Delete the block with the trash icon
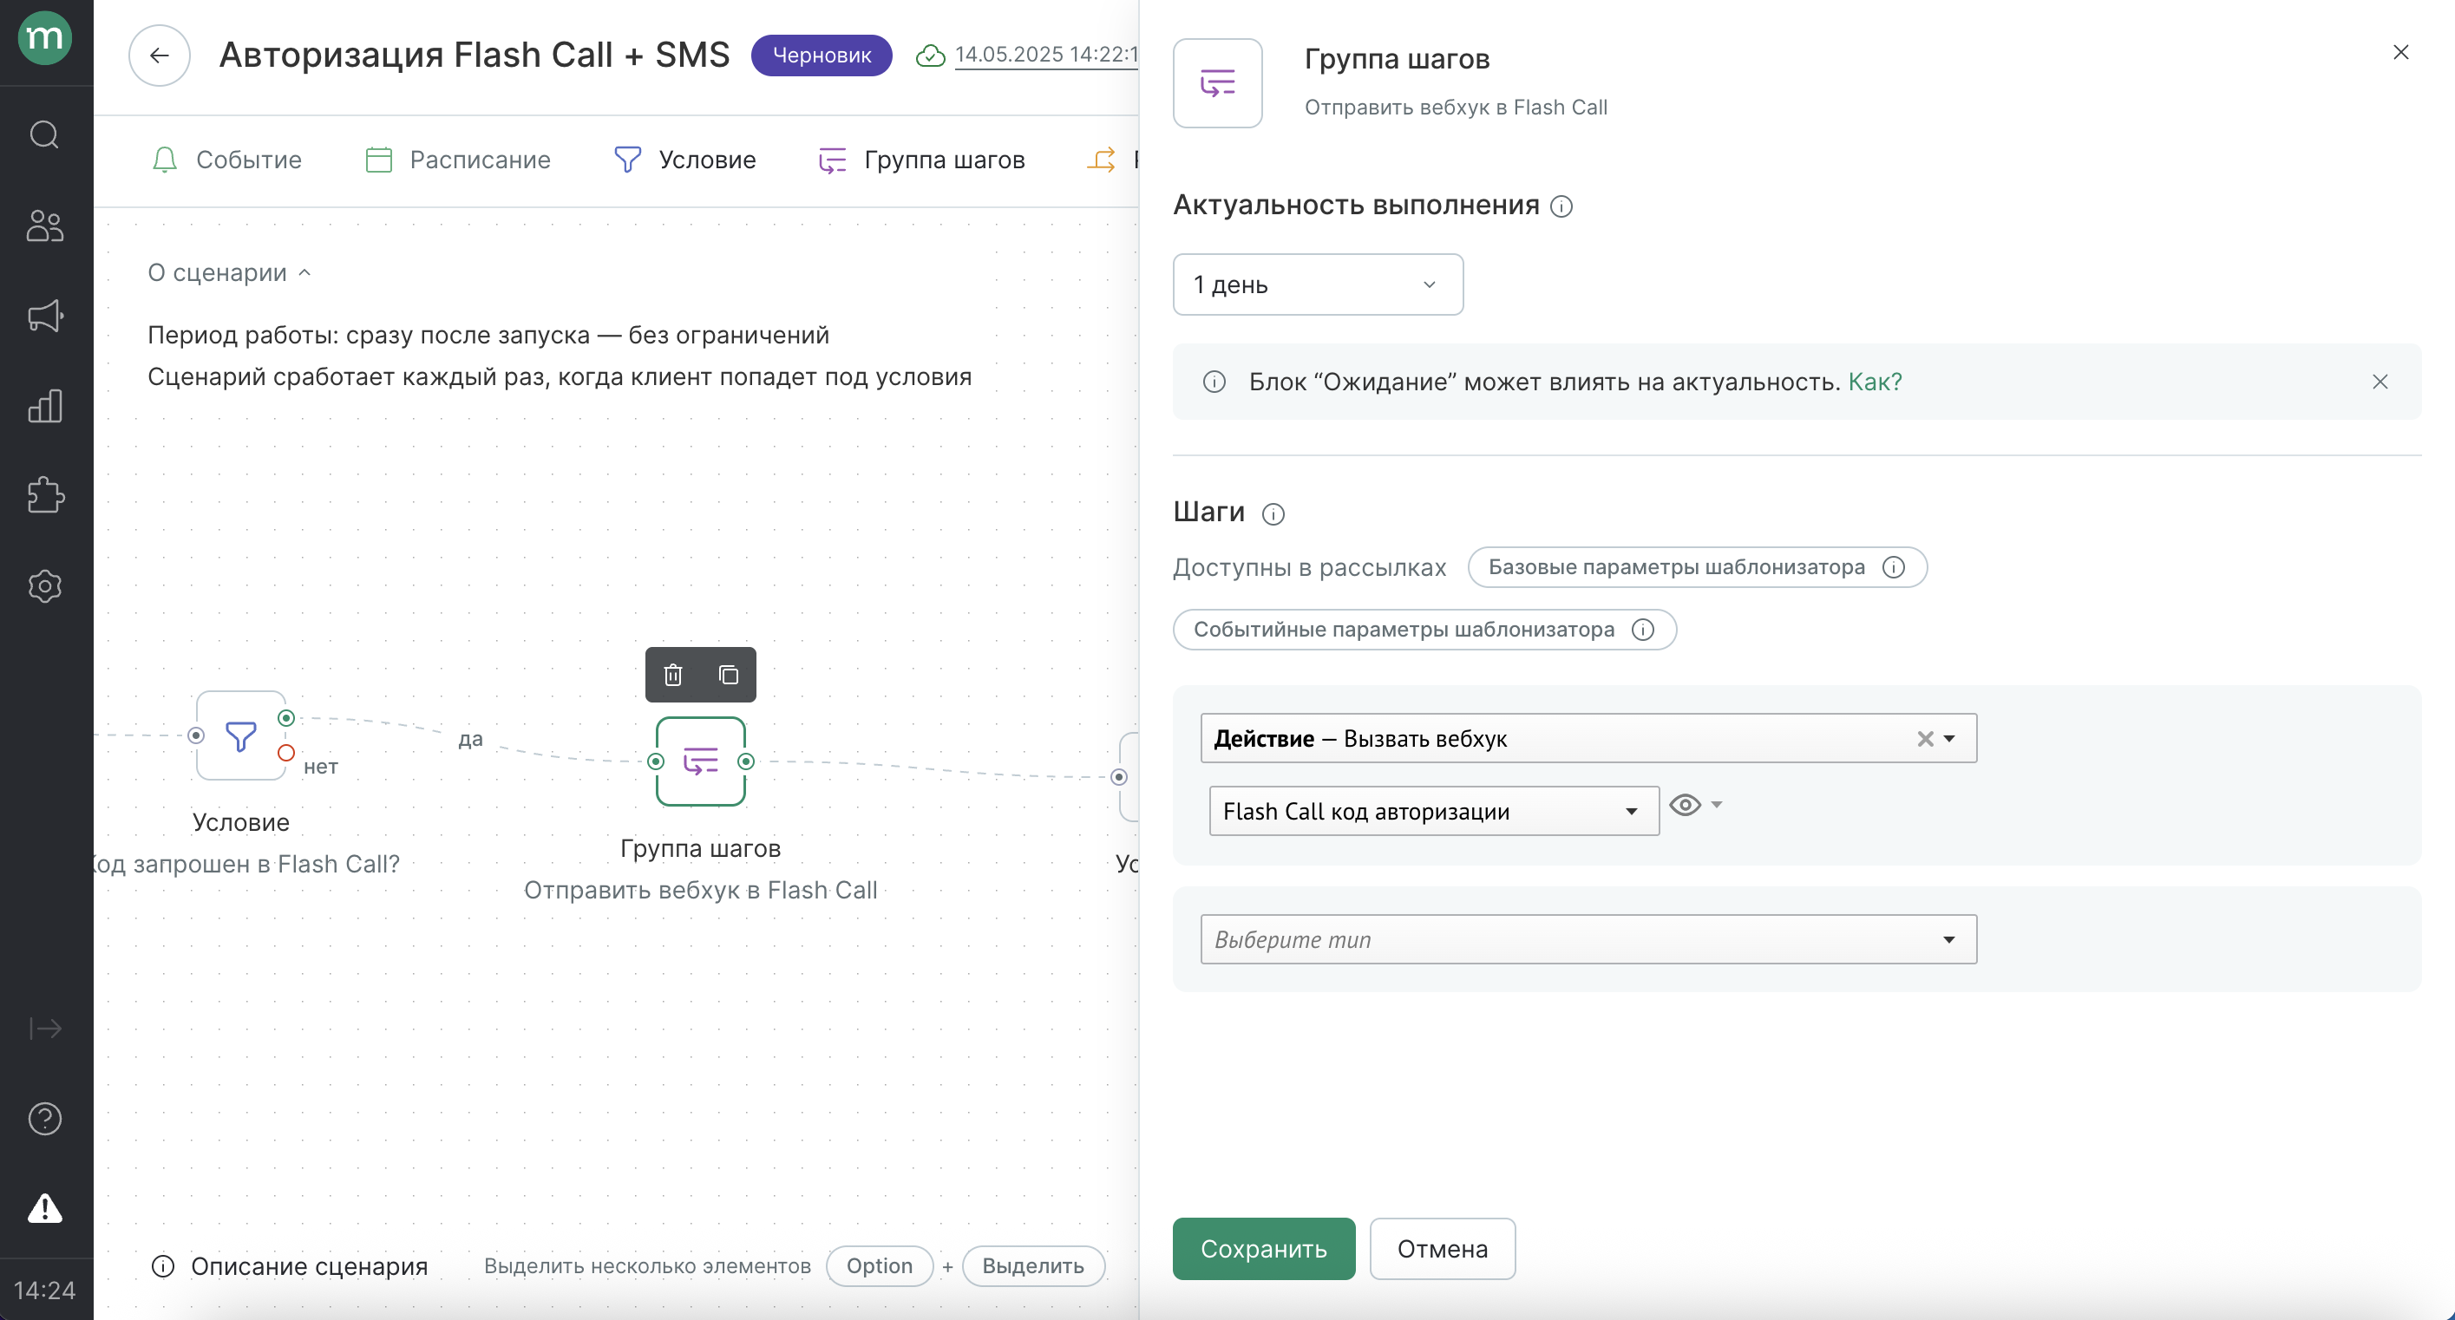The height and width of the screenshot is (1320, 2455). pos(673,675)
